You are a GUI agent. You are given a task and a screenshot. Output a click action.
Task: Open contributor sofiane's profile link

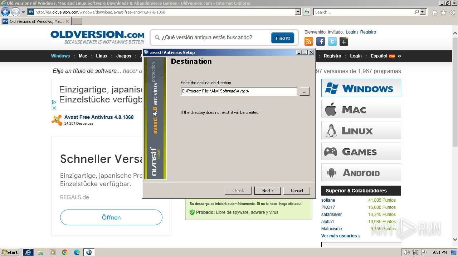click(x=328, y=200)
